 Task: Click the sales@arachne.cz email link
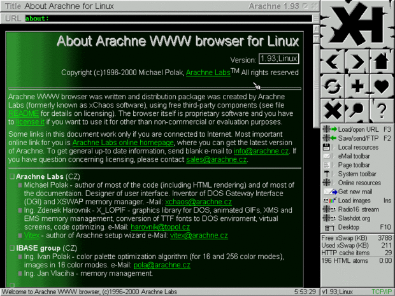(216, 160)
